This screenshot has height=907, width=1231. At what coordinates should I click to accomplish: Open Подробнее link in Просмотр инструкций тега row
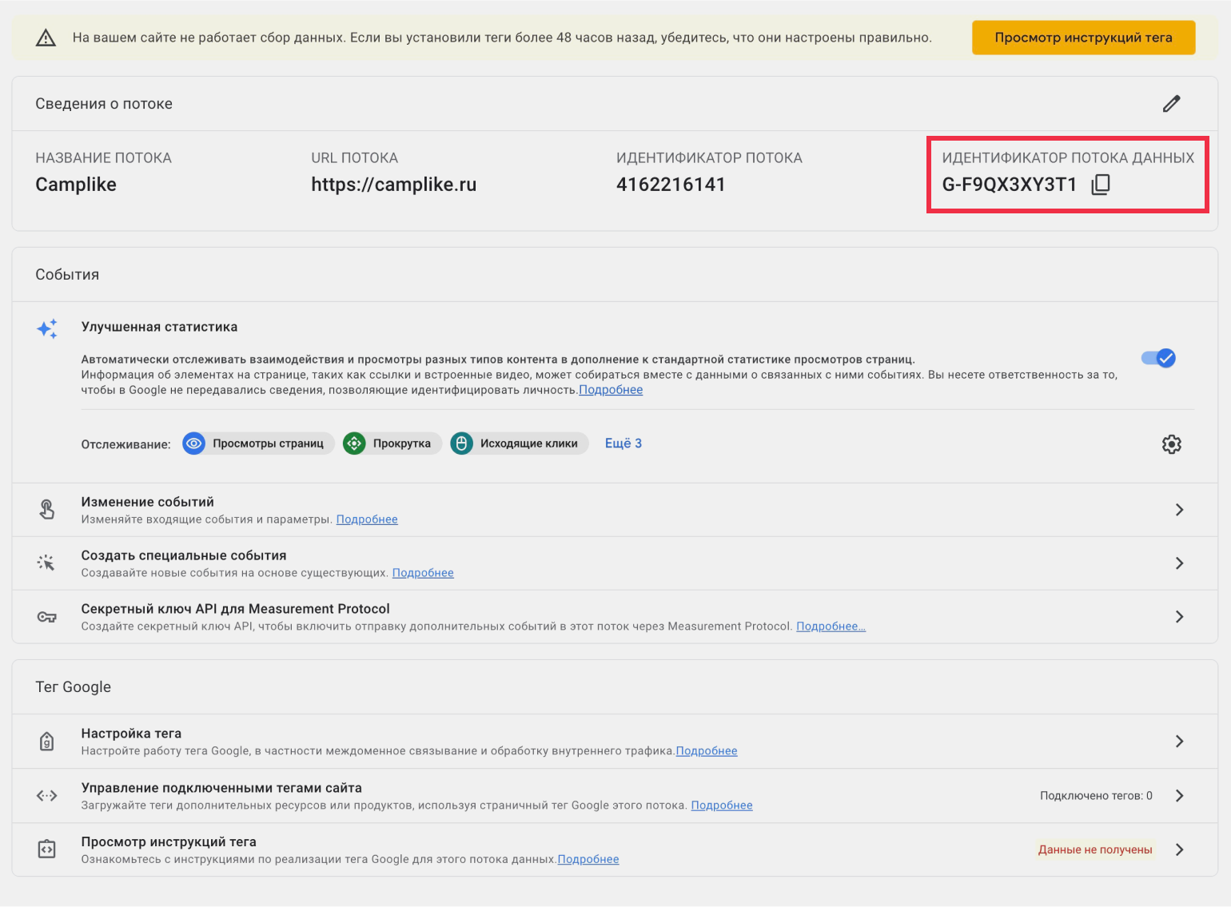tap(588, 860)
